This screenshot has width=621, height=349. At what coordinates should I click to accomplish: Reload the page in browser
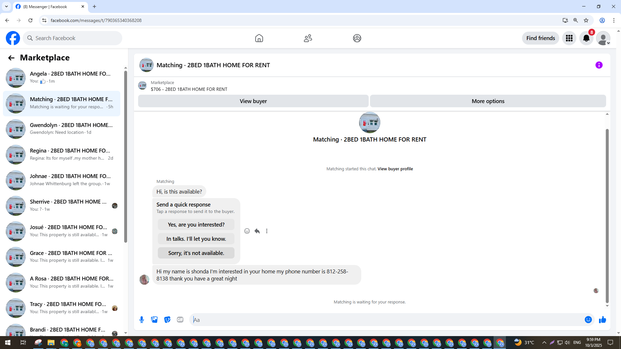click(30, 20)
